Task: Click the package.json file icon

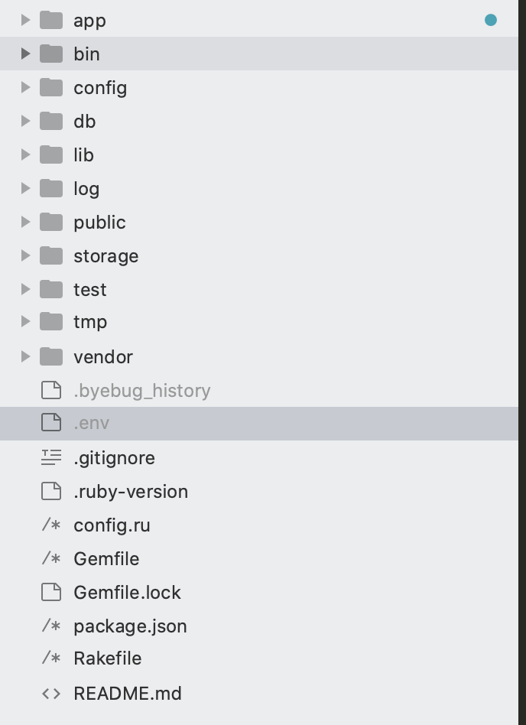Action: [x=51, y=626]
